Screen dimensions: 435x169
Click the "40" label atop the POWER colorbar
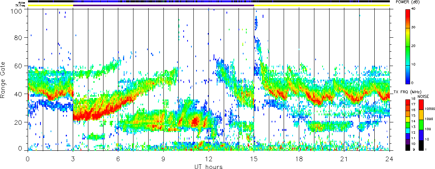point(414,9)
